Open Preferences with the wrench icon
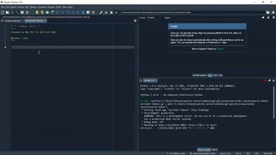Viewport: 276px width, 155px height. pos(101,12)
